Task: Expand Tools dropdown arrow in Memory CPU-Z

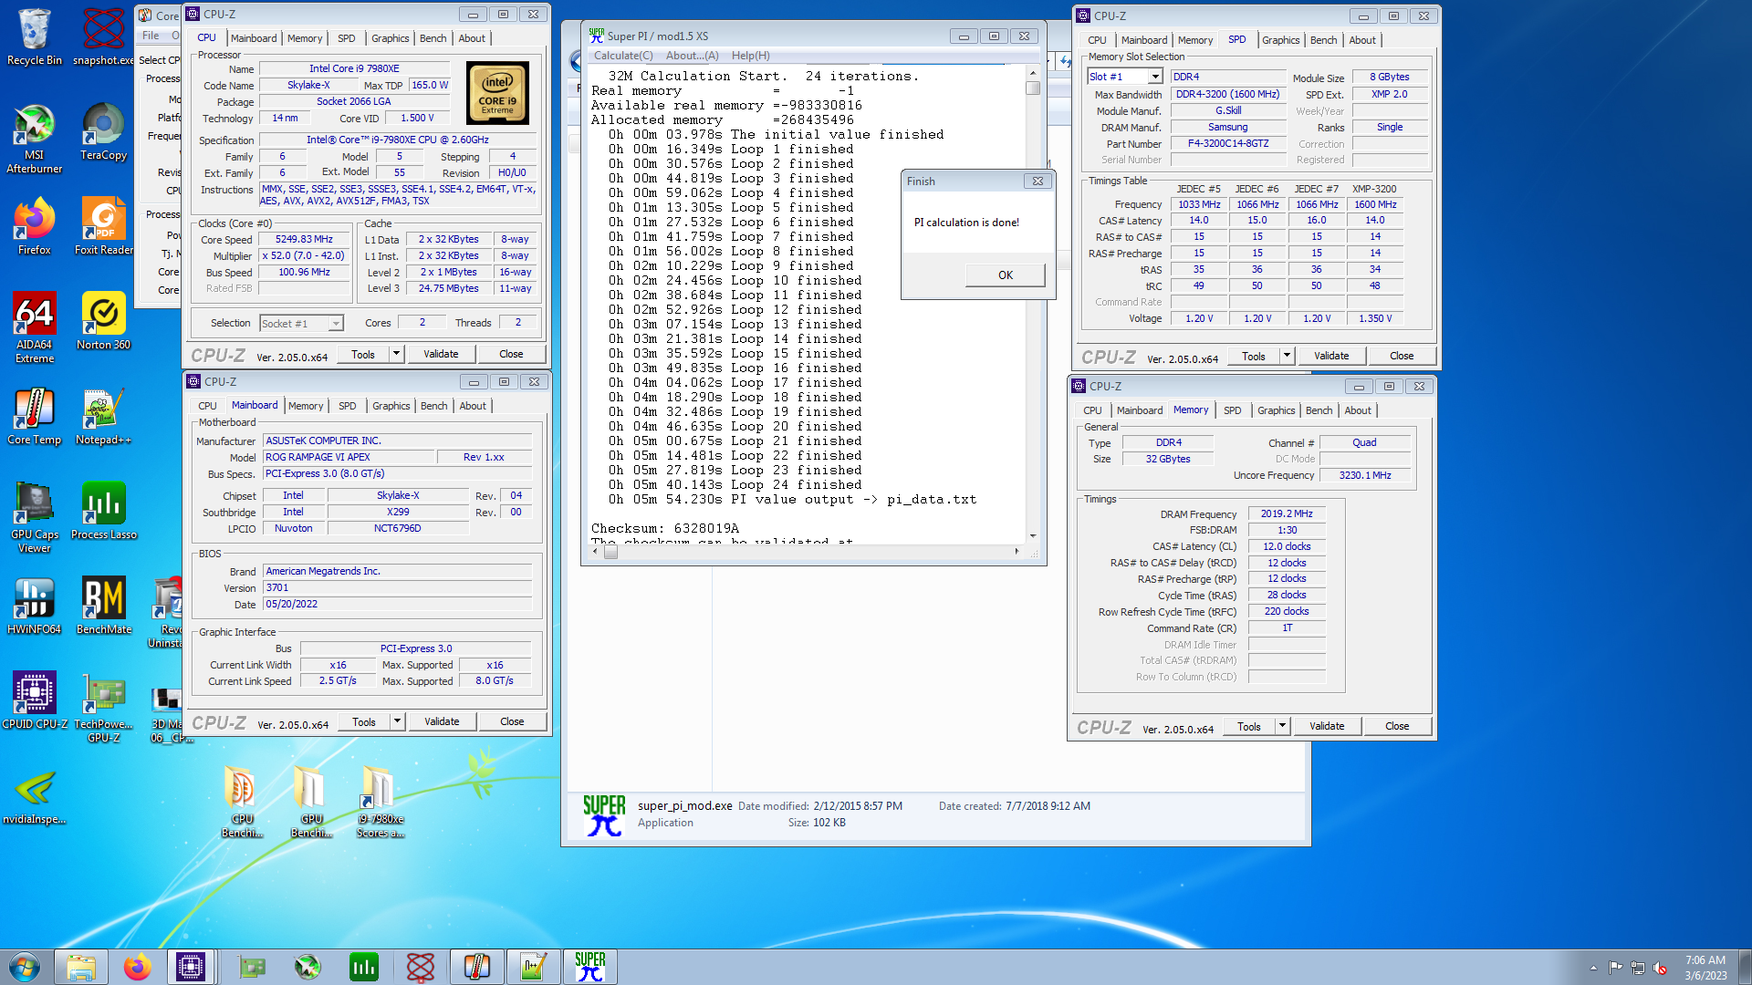Action: [x=1282, y=726]
